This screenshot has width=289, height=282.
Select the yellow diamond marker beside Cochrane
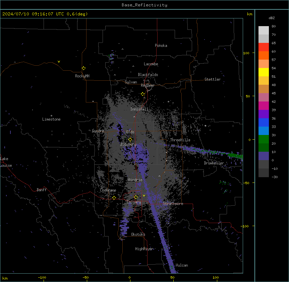(x=114, y=198)
